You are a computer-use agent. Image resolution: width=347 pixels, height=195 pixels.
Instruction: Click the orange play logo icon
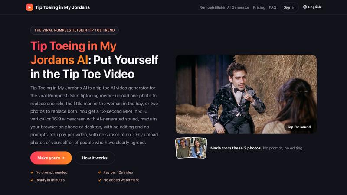[29, 7]
